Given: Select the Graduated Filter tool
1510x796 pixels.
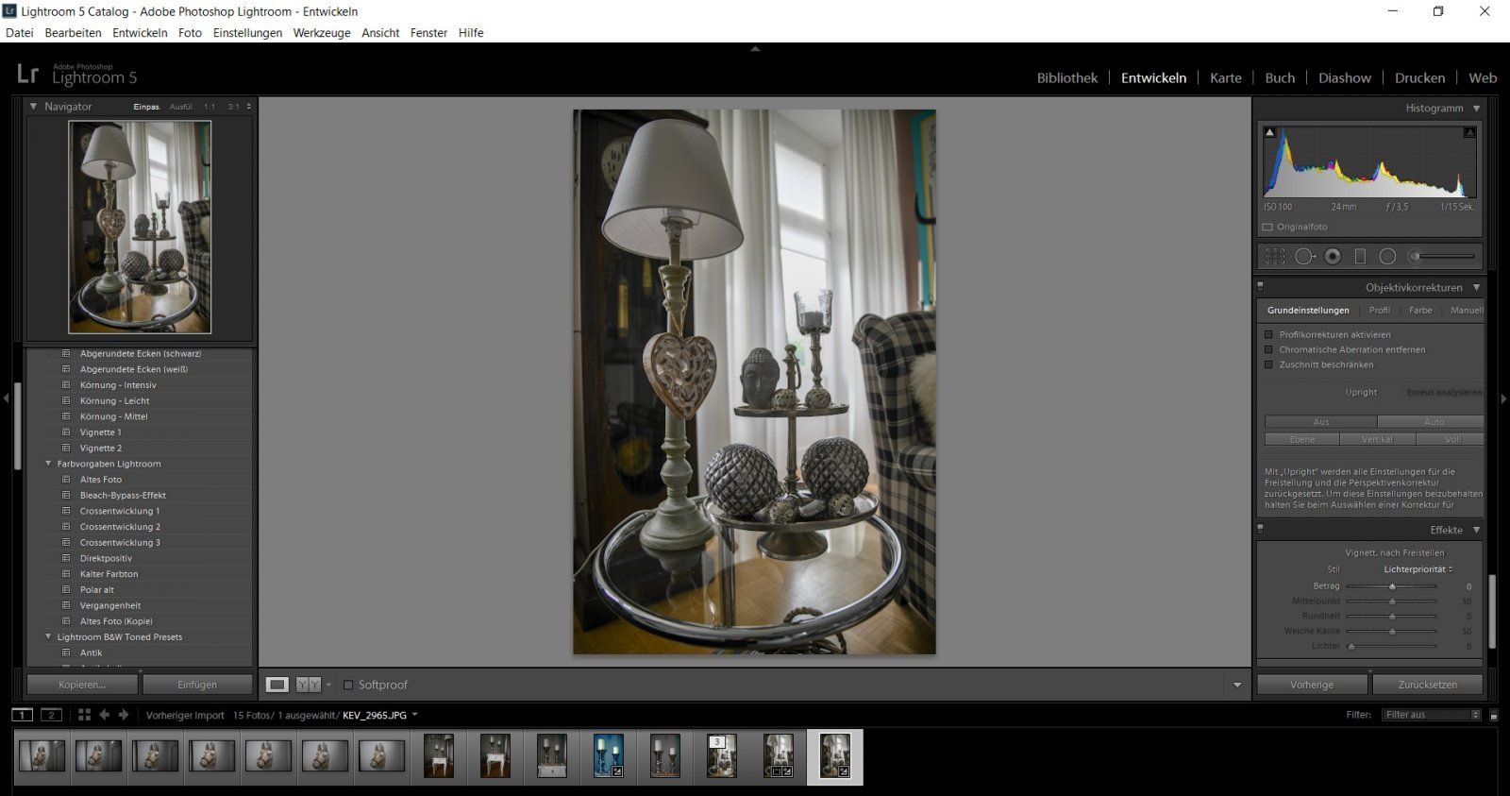Looking at the screenshot, I should 1360,256.
